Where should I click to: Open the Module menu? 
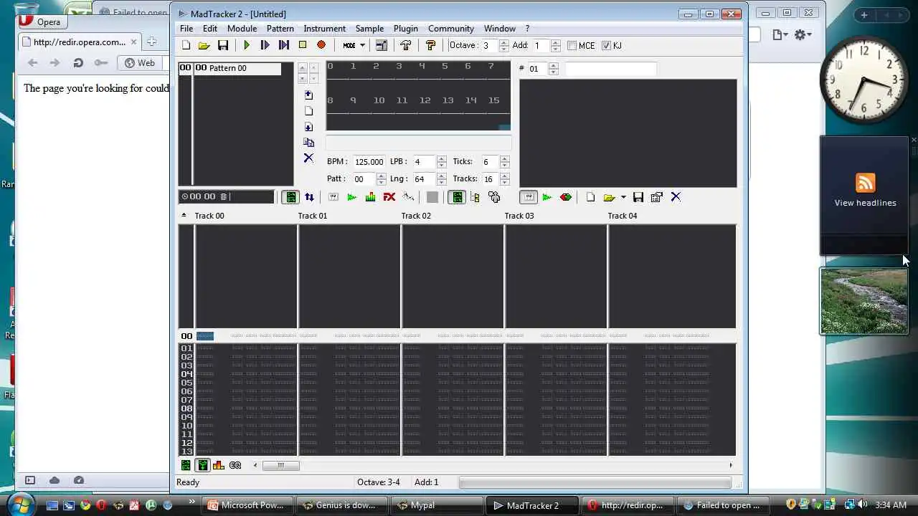(x=242, y=29)
